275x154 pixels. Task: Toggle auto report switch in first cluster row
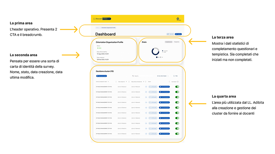[x=177, y=87]
